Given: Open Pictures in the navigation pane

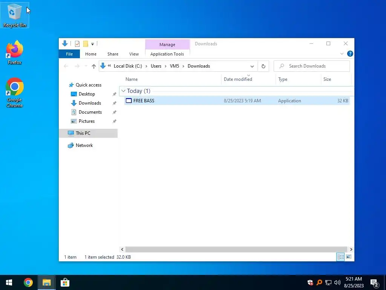Looking at the screenshot, I should click(83, 121).
